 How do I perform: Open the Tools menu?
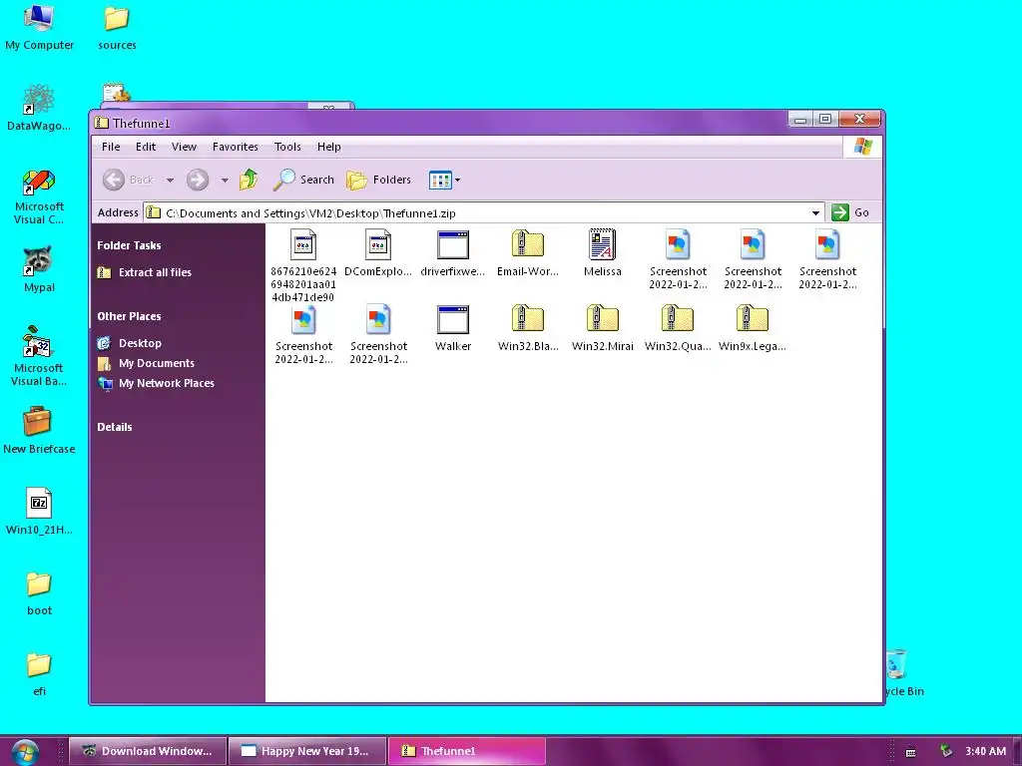point(287,147)
